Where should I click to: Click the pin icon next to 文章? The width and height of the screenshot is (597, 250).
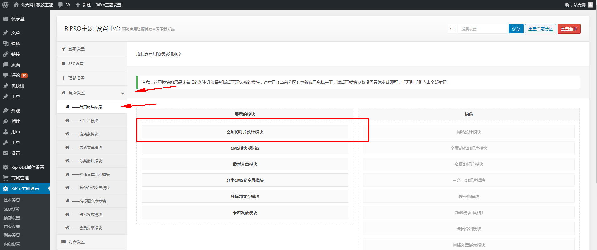coord(6,33)
